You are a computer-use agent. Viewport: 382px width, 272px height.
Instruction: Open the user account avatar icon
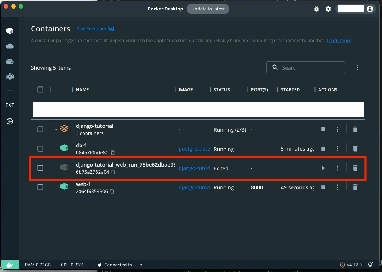[370, 9]
